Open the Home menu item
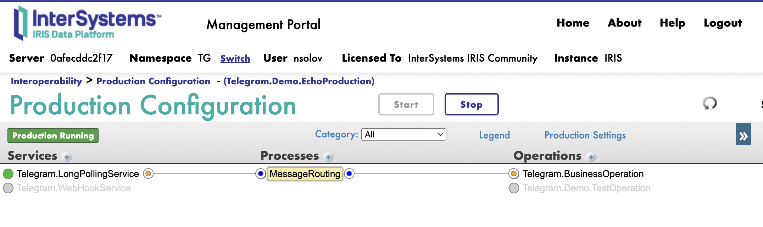This screenshot has height=227, width=763. tap(573, 23)
